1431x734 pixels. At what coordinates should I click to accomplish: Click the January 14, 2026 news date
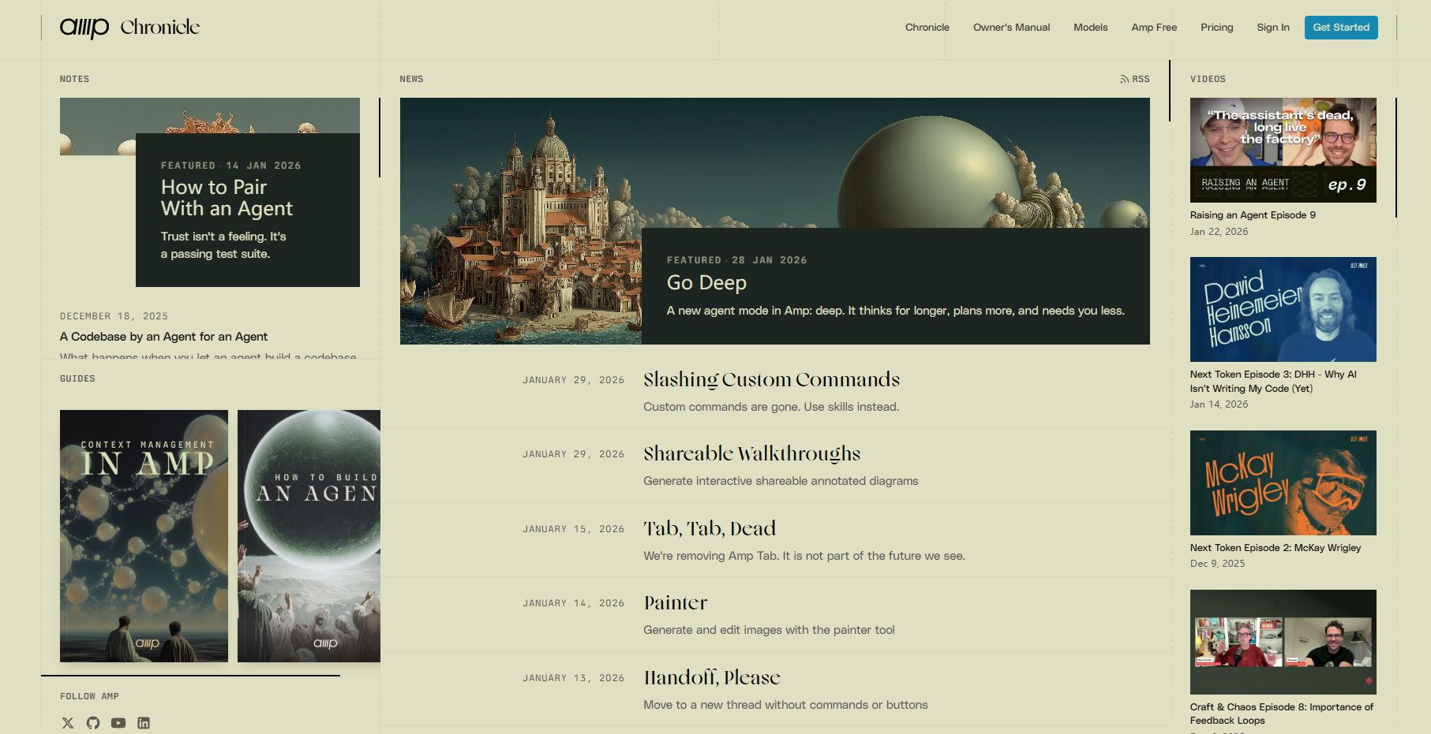573,603
